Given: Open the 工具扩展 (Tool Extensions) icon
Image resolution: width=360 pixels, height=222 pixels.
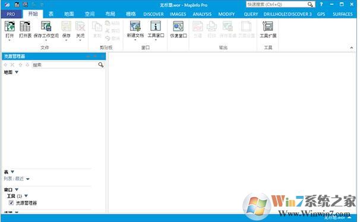Looking at the screenshot, I should [268, 26].
